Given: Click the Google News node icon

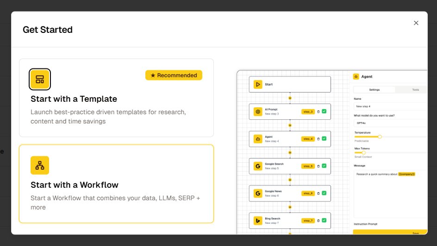Looking at the screenshot, I should (258, 193).
